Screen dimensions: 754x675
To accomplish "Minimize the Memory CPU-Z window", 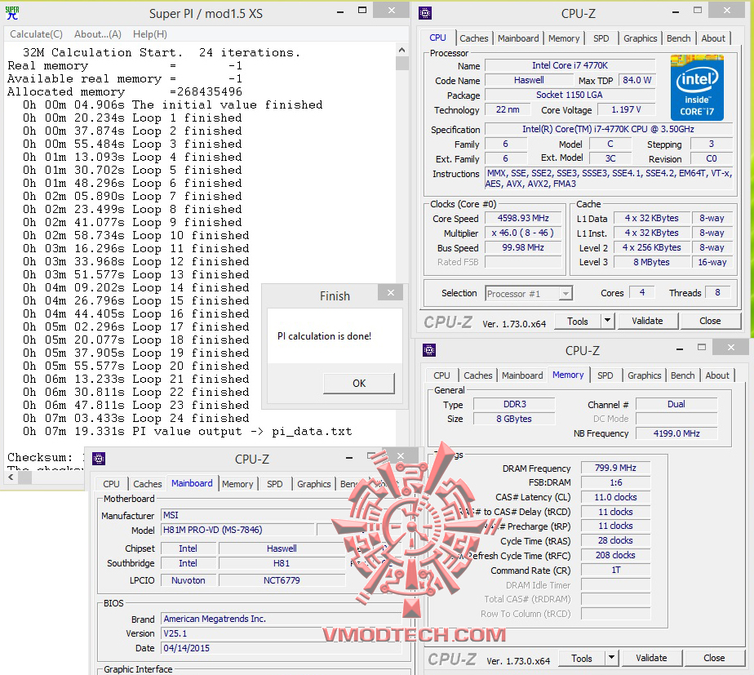I will (x=680, y=349).
